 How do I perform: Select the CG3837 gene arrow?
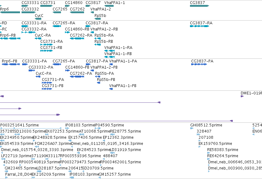[x=199, y=6]
